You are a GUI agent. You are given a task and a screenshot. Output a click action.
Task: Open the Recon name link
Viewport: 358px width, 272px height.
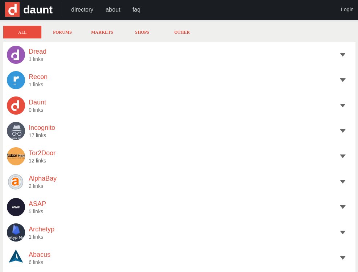coord(38,77)
